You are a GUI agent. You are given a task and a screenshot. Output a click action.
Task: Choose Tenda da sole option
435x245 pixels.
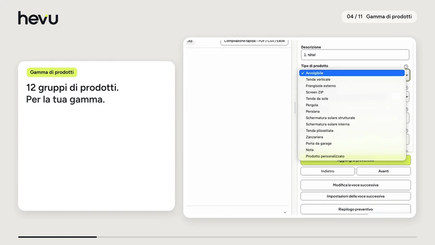(x=352, y=98)
